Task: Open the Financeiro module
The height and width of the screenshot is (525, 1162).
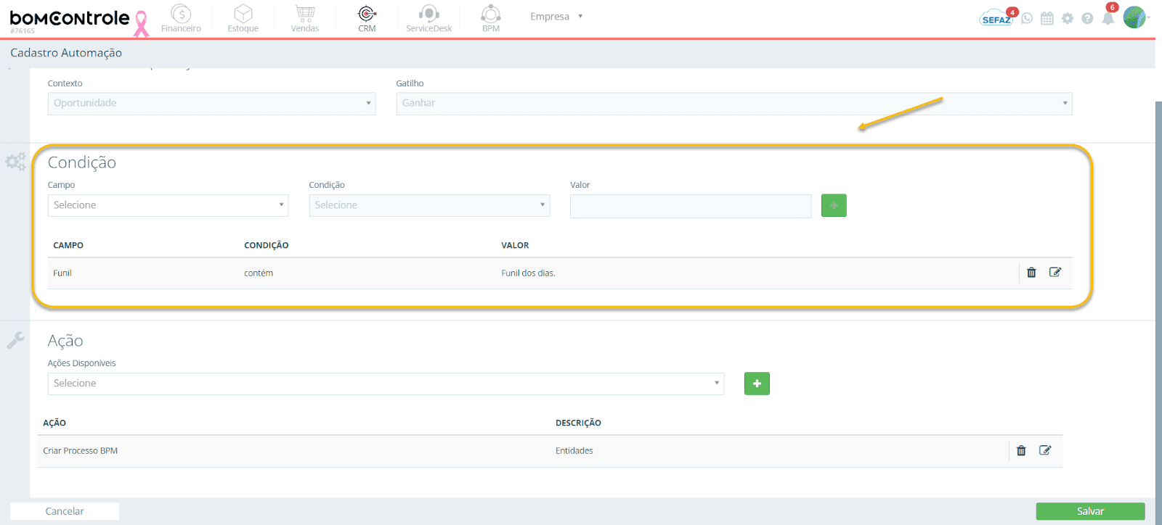Action: (x=181, y=19)
